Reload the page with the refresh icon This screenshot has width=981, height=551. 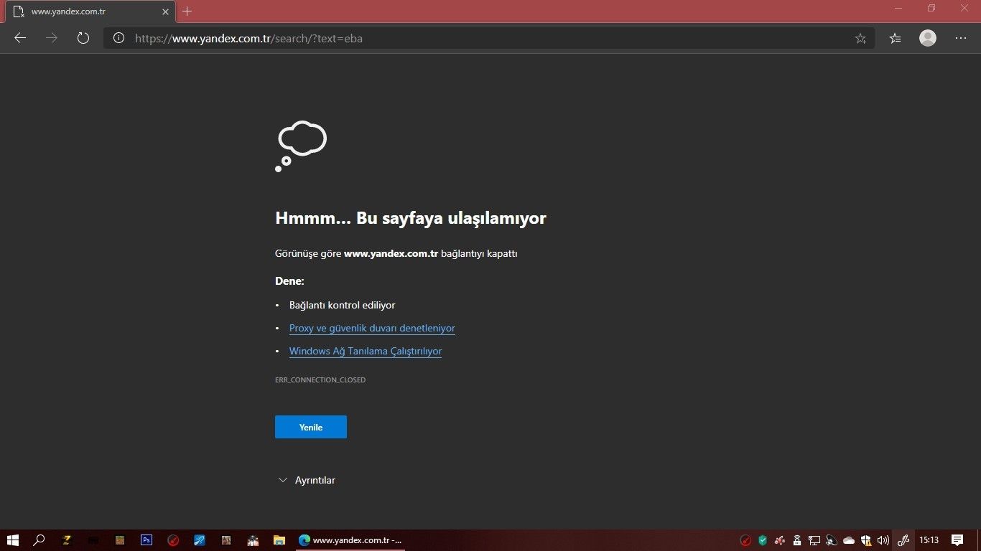pyautogui.click(x=83, y=38)
